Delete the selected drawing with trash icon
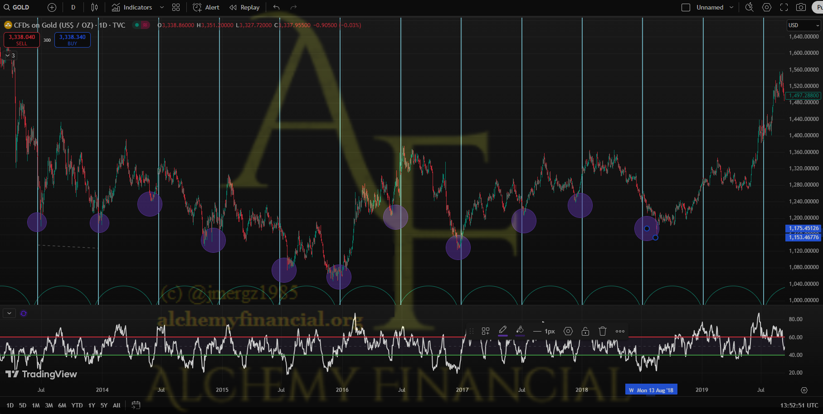 click(x=603, y=331)
